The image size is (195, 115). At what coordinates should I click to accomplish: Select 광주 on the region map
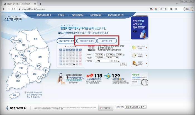coord(18,76)
